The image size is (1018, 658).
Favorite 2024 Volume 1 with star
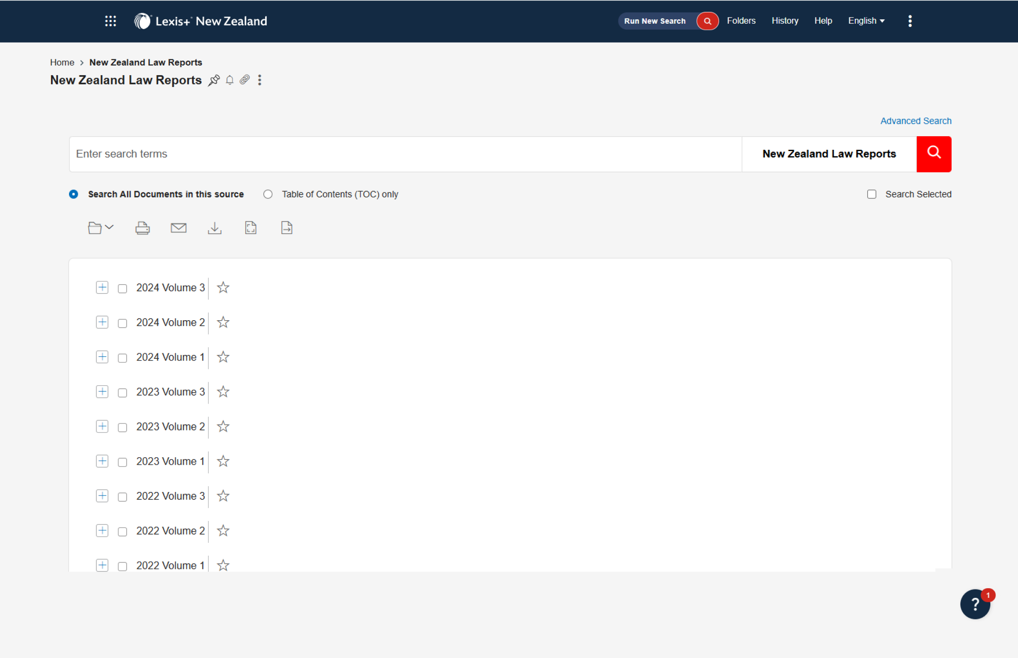223,357
